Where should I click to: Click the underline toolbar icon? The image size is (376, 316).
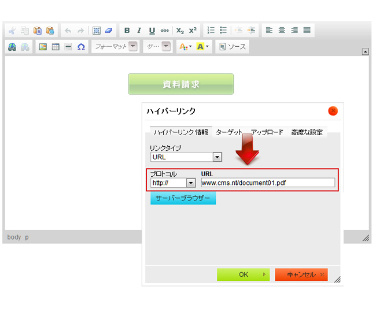pyautogui.click(x=152, y=31)
